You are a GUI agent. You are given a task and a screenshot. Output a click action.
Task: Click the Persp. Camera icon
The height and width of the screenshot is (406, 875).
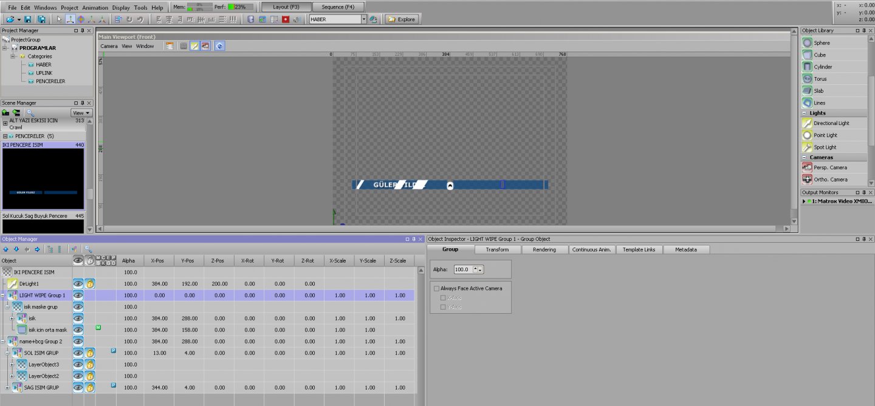click(807, 167)
